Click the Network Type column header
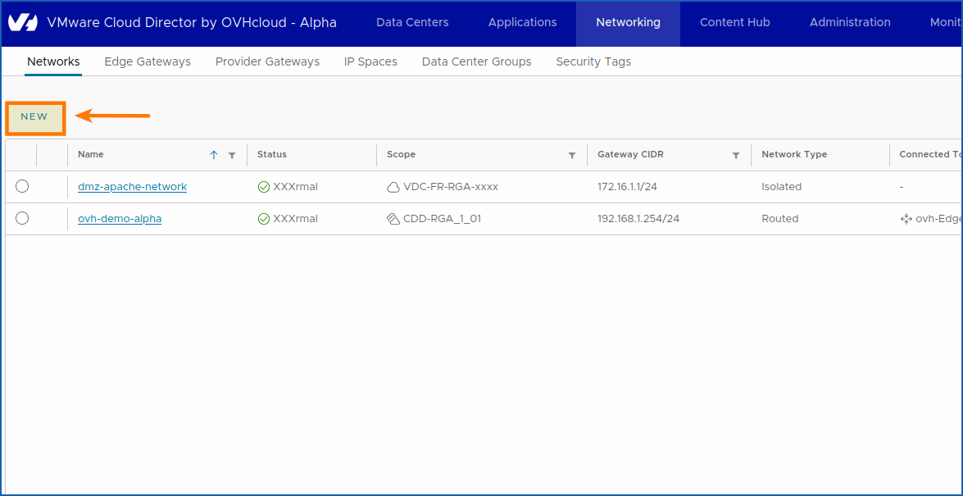Image resolution: width=963 pixels, height=496 pixels. pyautogui.click(x=794, y=154)
